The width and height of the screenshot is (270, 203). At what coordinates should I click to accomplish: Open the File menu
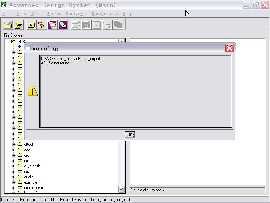[7, 14]
